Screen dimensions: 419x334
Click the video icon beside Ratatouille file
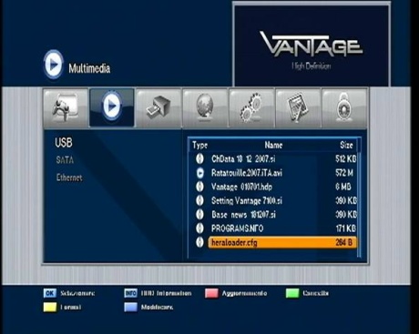[199, 173]
